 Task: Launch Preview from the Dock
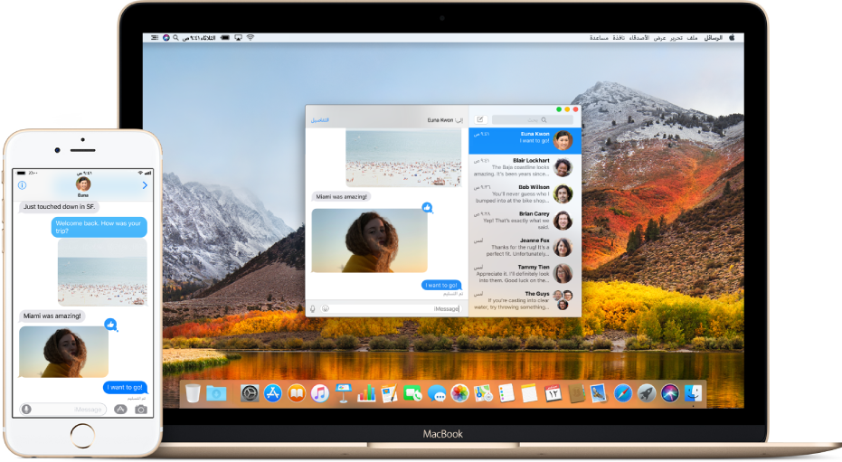click(599, 394)
